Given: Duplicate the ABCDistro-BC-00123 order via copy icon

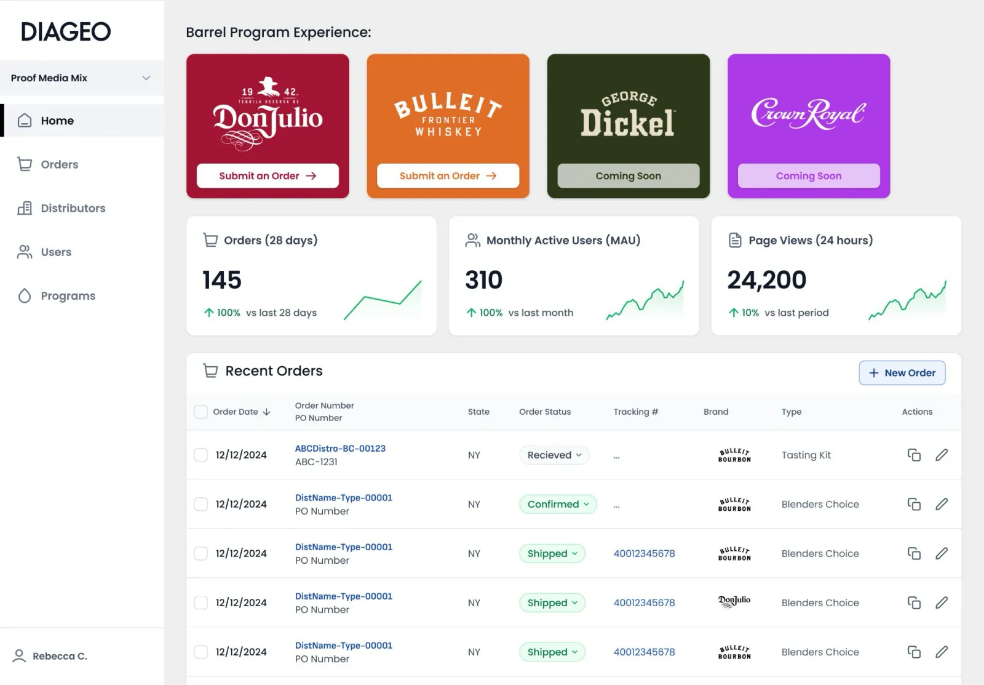Looking at the screenshot, I should click(915, 455).
